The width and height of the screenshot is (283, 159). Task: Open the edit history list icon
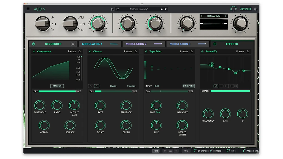click(170, 151)
